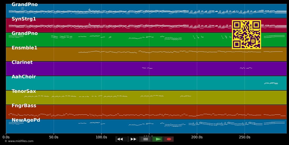Click the fast-forward button

click(x=134, y=139)
